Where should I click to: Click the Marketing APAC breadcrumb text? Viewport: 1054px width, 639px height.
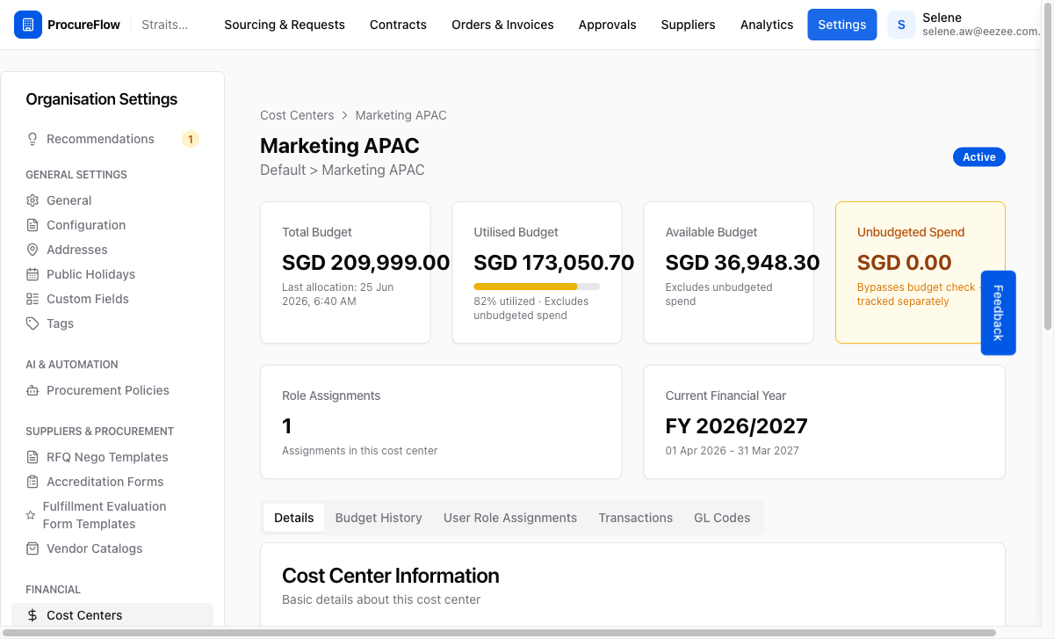point(401,115)
